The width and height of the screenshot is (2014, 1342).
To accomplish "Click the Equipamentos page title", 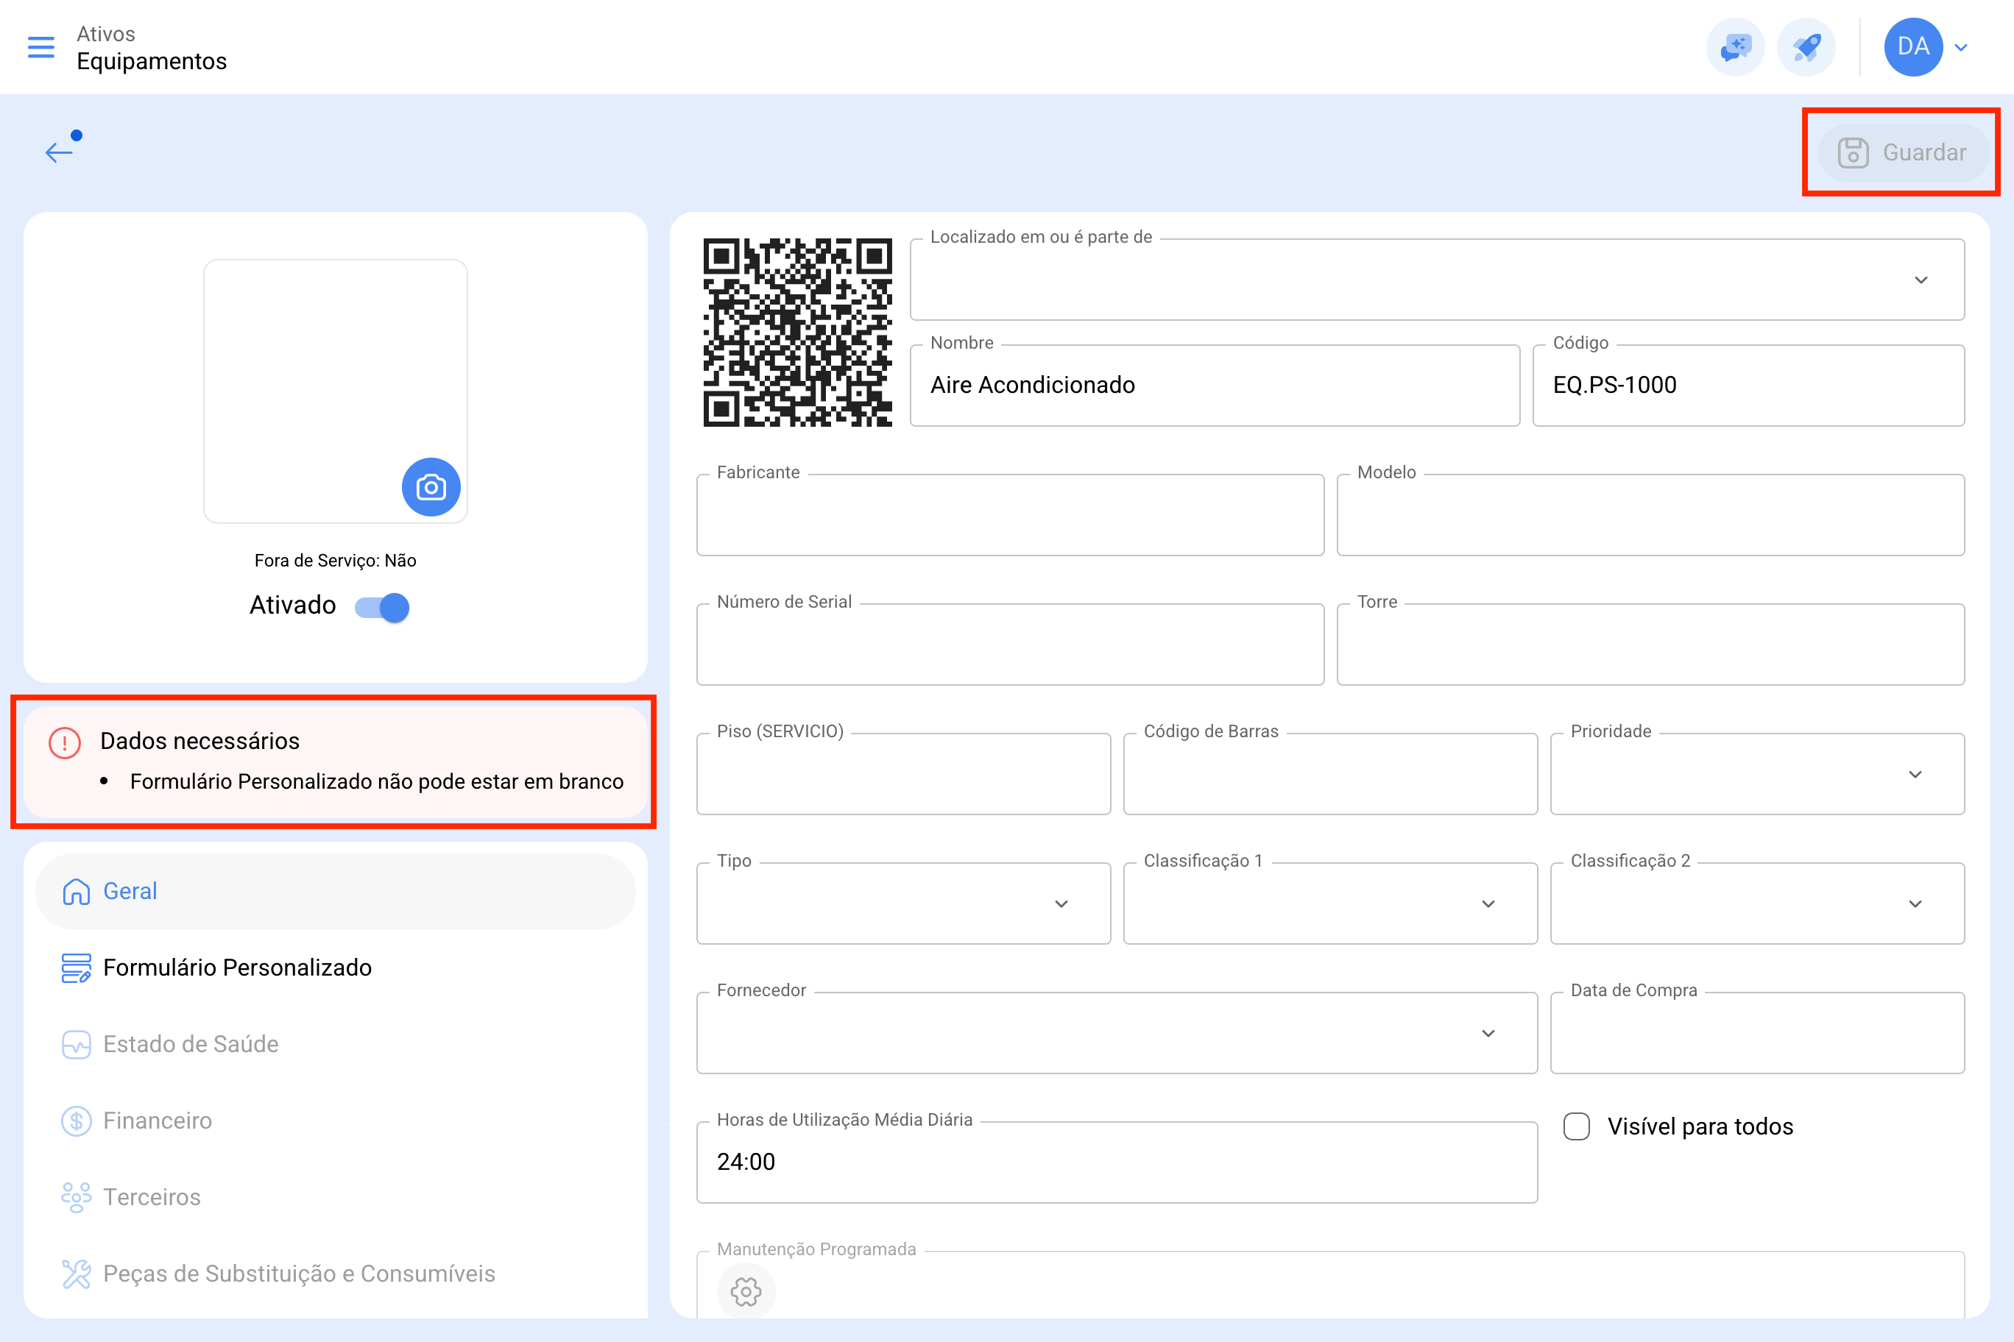I will tap(152, 62).
